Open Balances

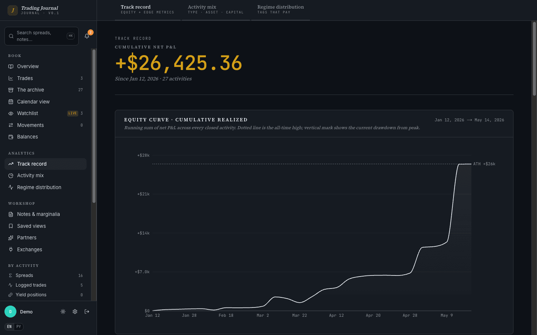coord(45,137)
